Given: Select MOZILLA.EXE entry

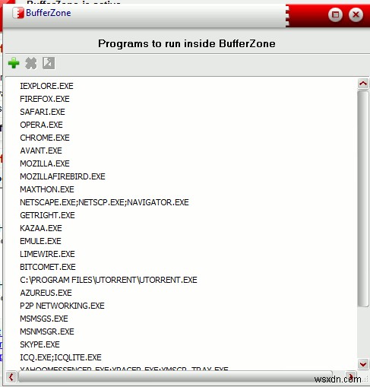Looking at the screenshot, I should [45, 163].
